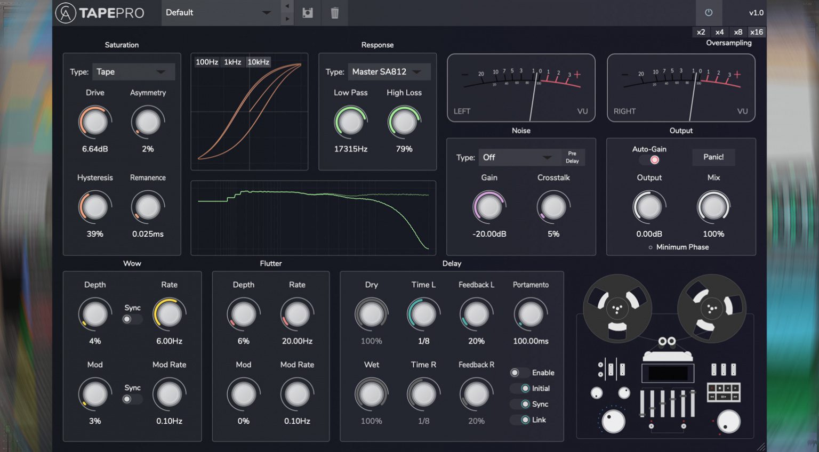Toggle Wow Mod Sync switch
The width and height of the screenshot is (819, 452).
[x=132, y=399]
